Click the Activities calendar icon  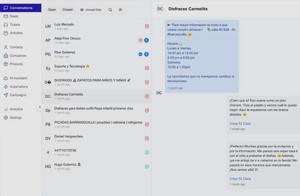point(6,33)
